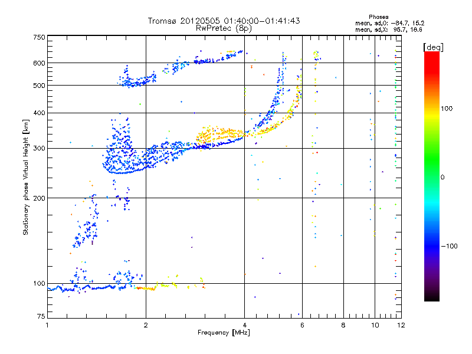Click the 'Stationary phase Virtual Height [km]' axis label

26,177
